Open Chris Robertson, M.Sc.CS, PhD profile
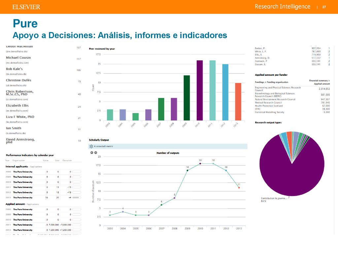Image resolution: width=338 pixels, height=253 pixels. (19, 93)
